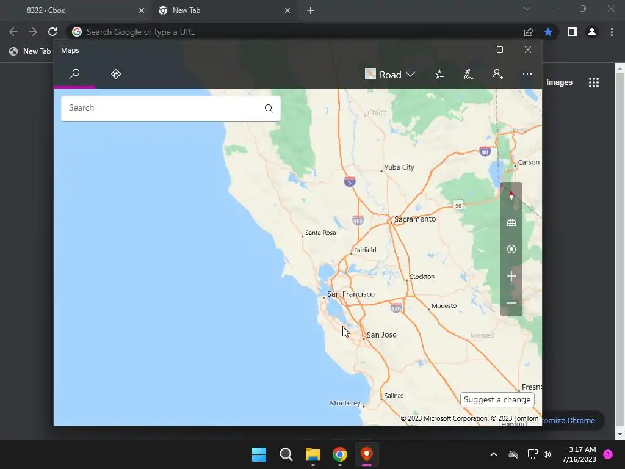Open the Directions tab in Maps
Viewport: 625px width, 469px height.
click(x=116, y=74)
